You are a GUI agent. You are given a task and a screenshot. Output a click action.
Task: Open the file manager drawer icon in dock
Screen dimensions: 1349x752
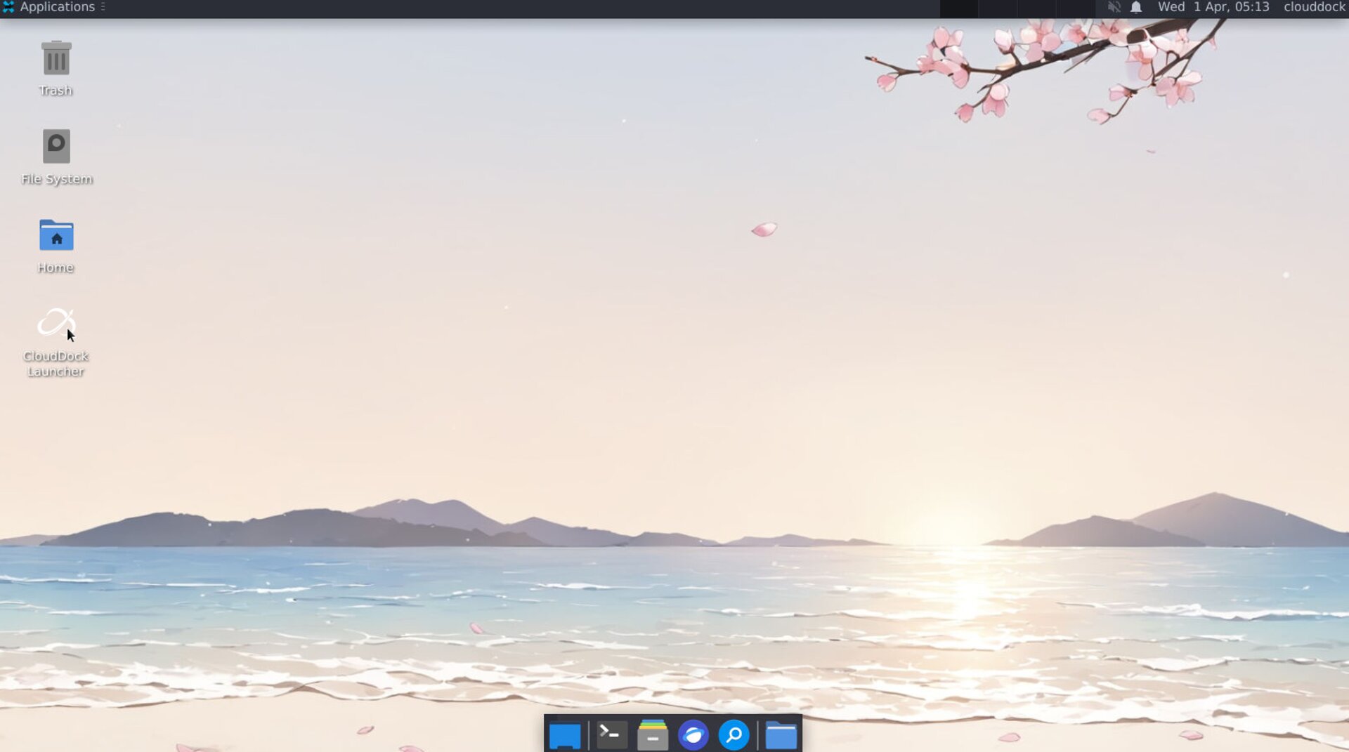click(x=653, y=735)
